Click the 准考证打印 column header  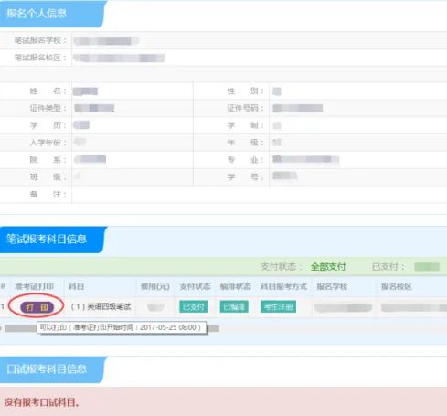tap(34, 286)
